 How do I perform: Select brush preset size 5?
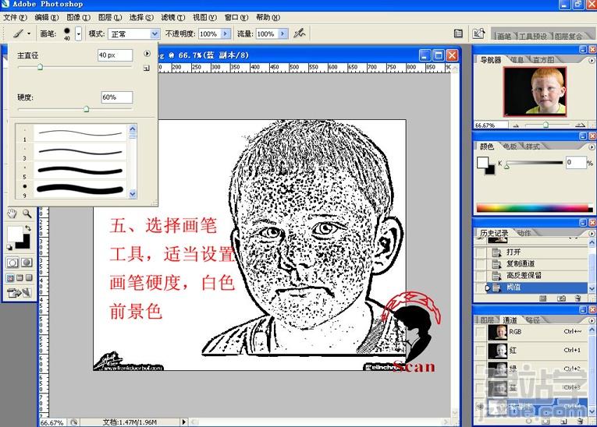(71, 171)
